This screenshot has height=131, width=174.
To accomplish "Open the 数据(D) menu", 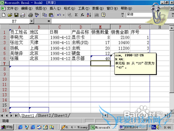I will (x=98, y=8).
